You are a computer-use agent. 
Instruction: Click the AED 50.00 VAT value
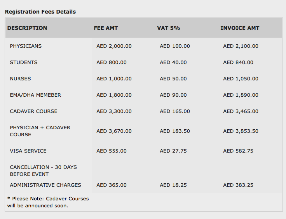[x=173, y=78]
